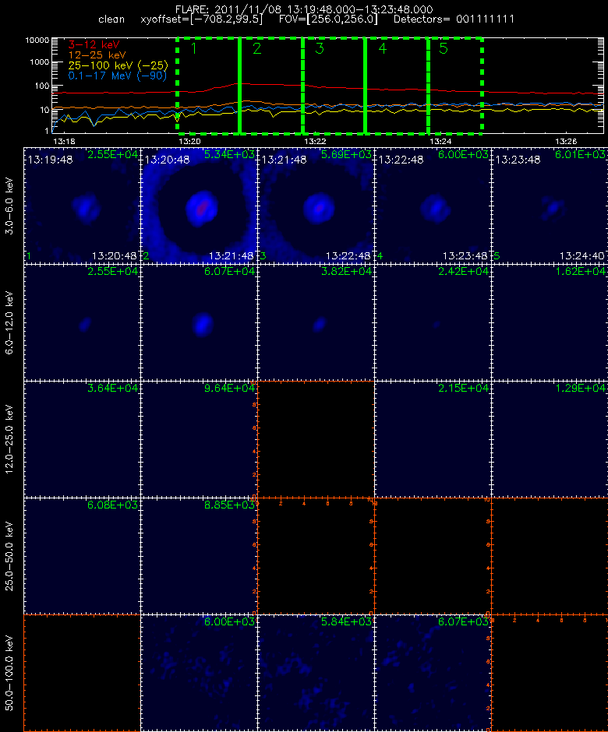Image resolution: width=608 pixels, height=732 pixels.
Task: Open the 50.0-100.0 keV image labeled 5.84E+03
Action: (x=316, y=673)
